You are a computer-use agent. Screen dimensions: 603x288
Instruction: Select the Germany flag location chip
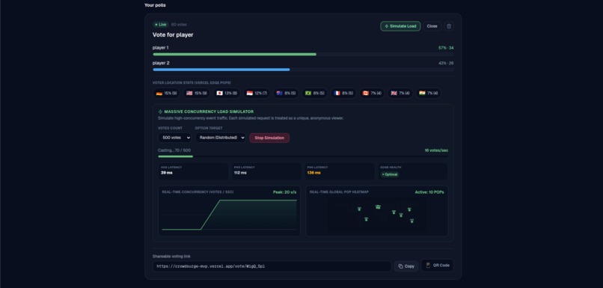click(x=167, y=93)
